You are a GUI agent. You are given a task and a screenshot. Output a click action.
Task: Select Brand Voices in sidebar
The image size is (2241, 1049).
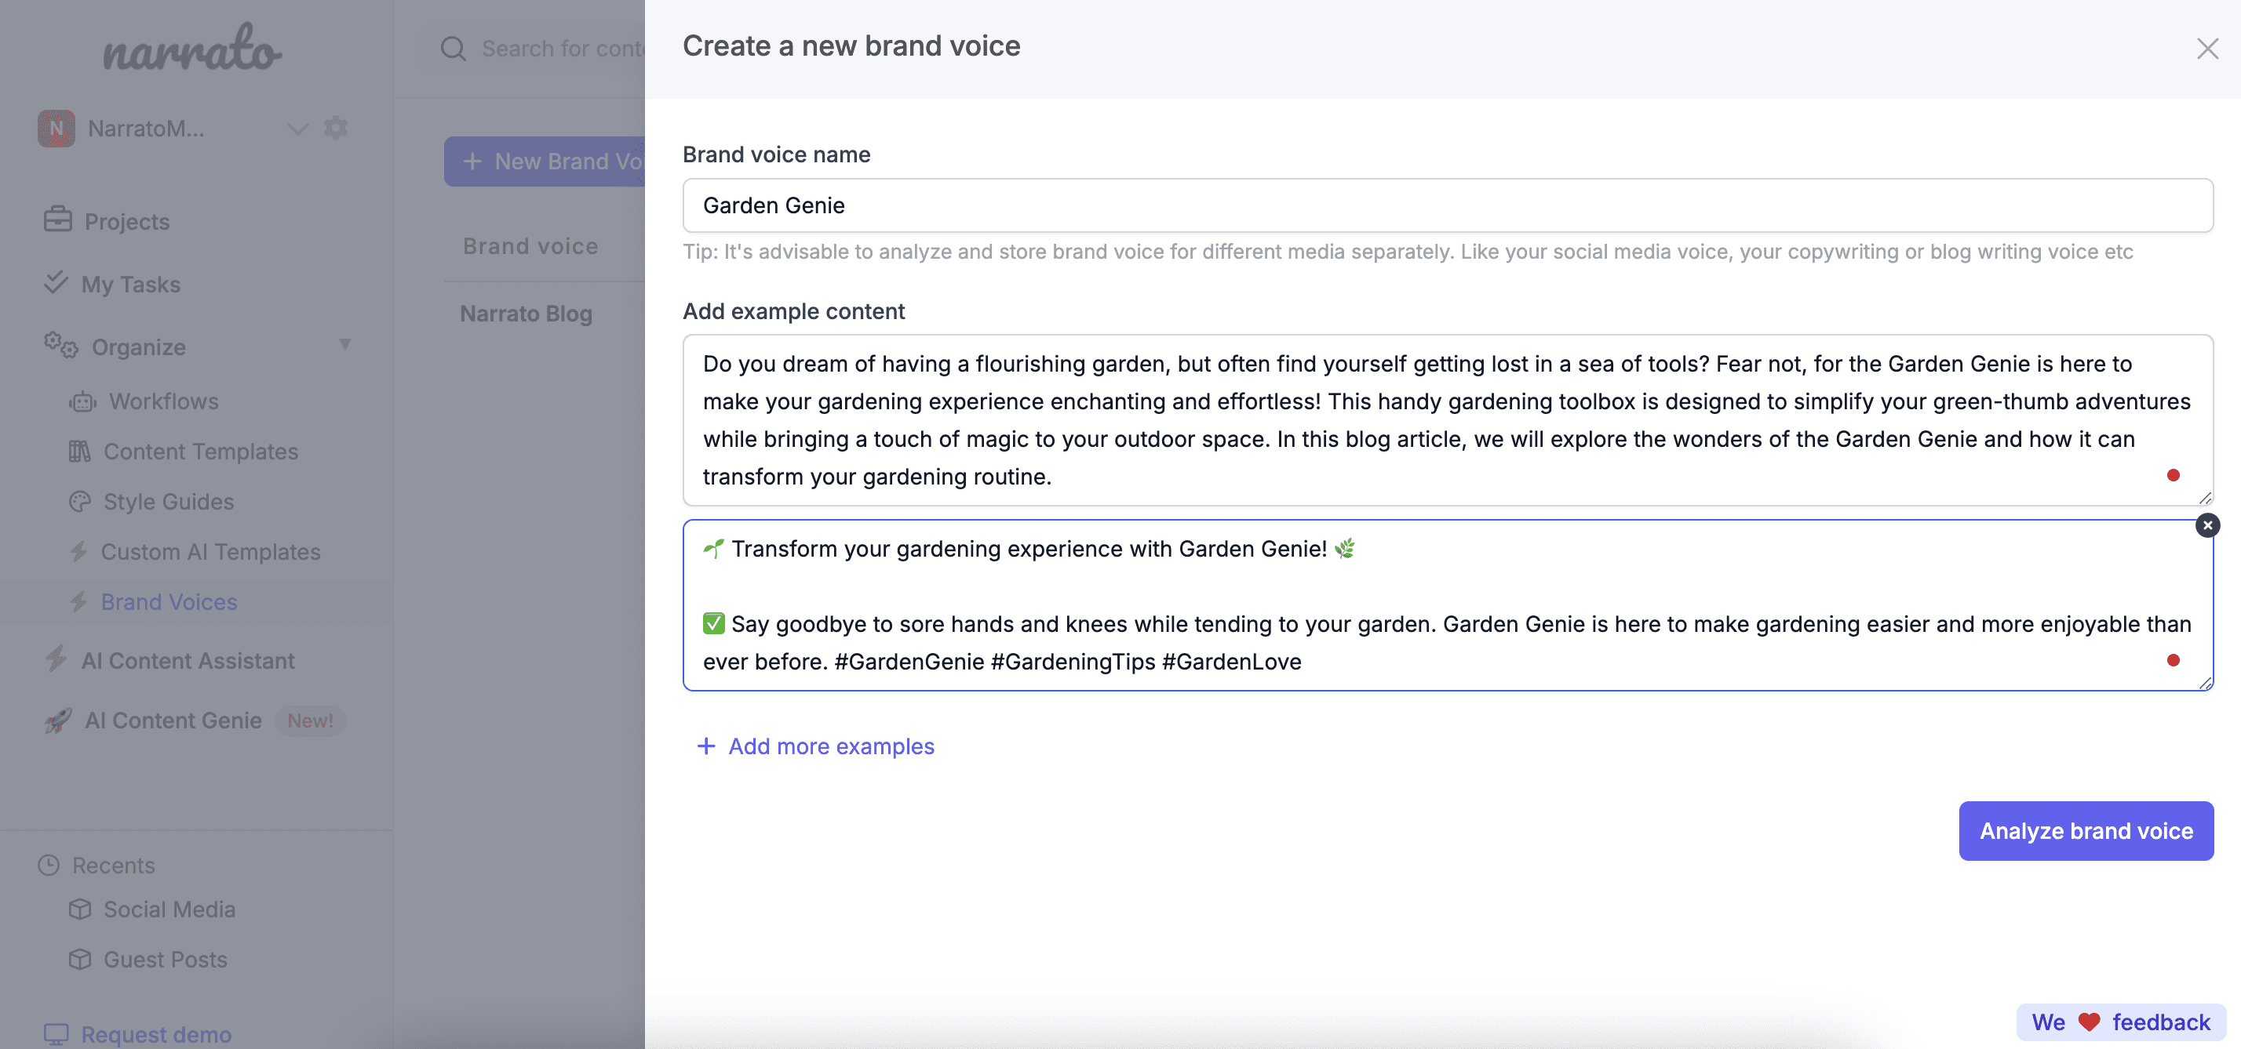coord(169,601)
